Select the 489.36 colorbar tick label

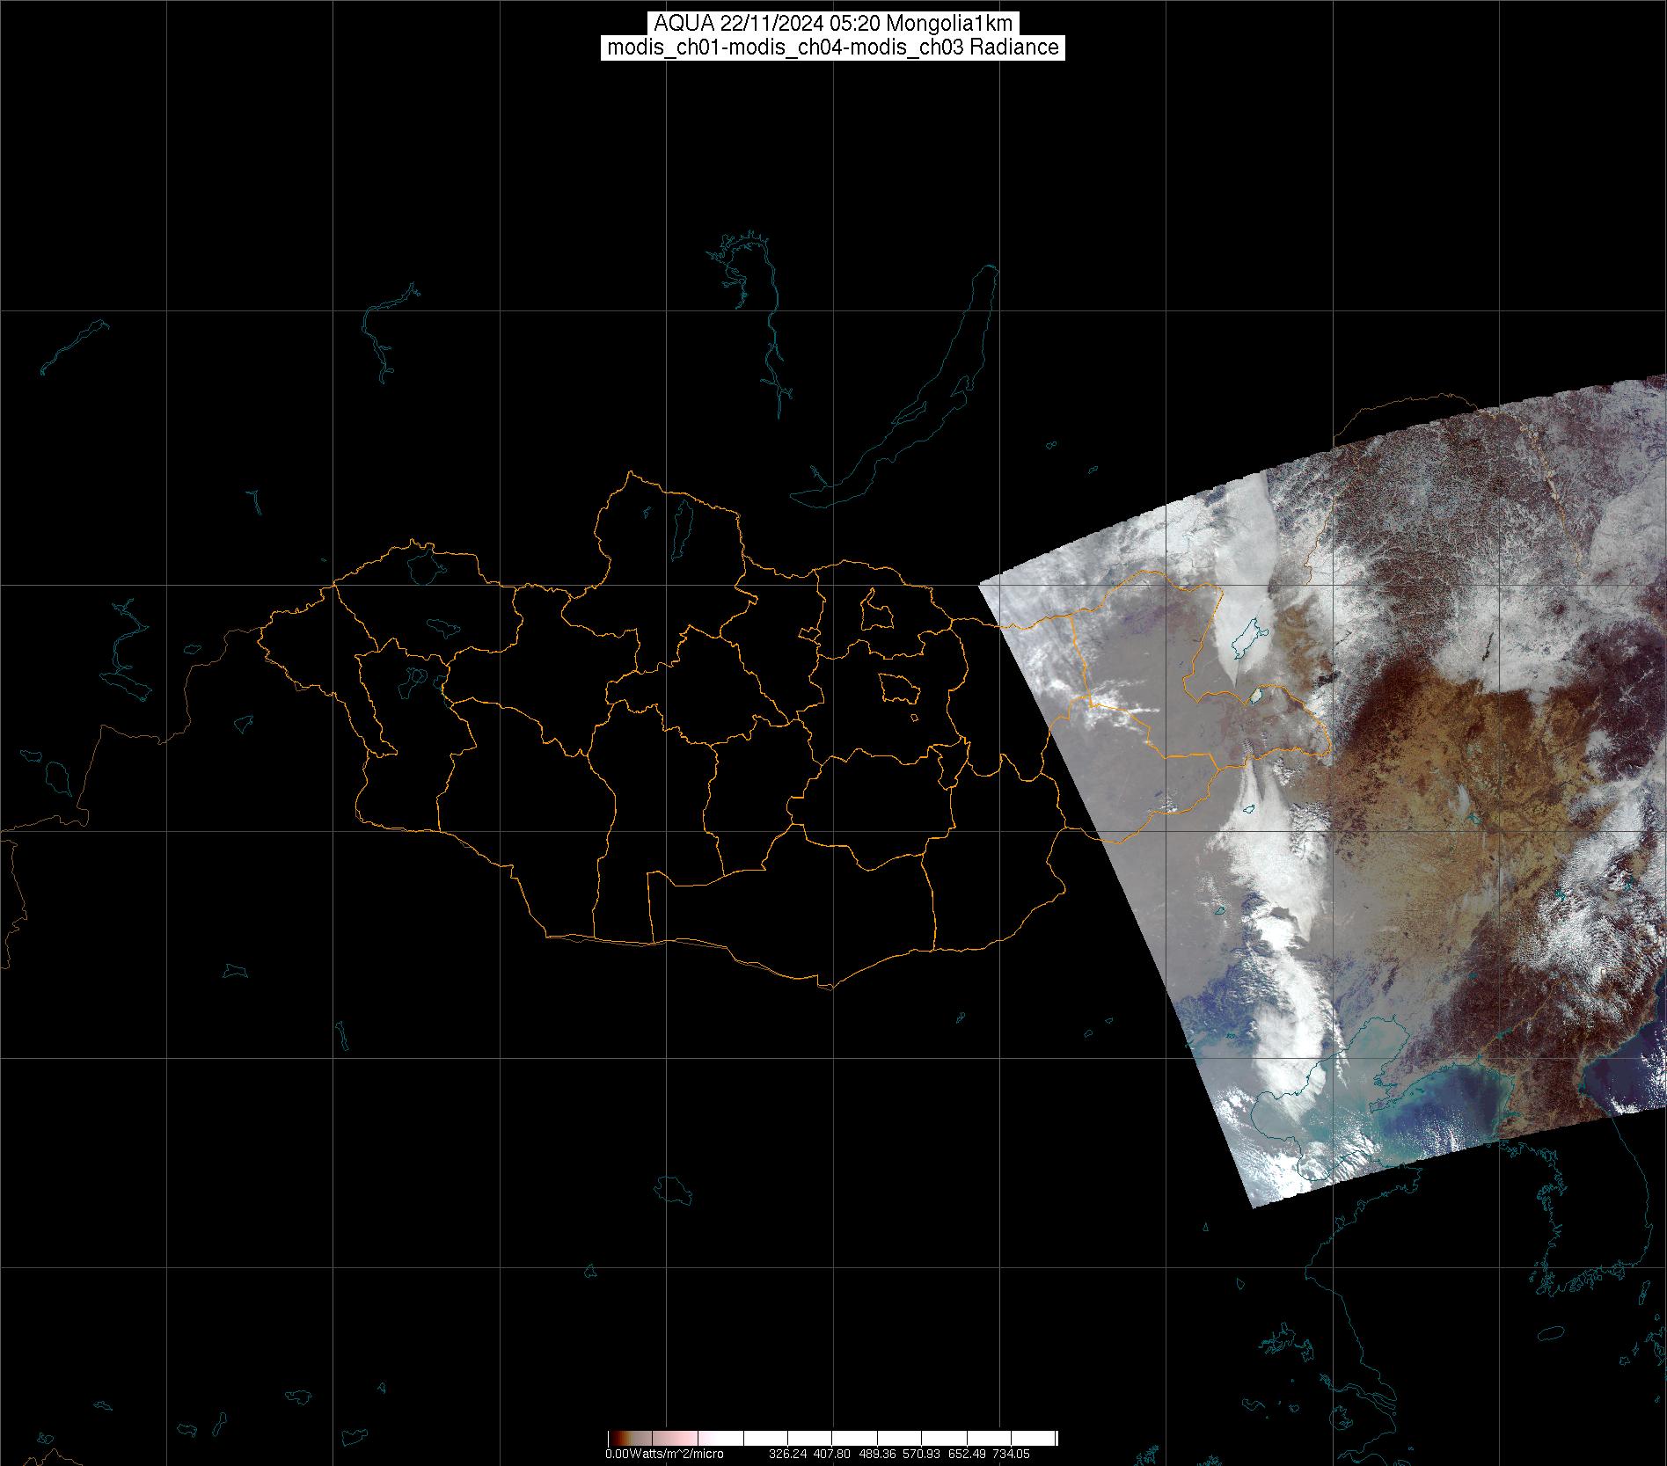(x=878, y=1455)
